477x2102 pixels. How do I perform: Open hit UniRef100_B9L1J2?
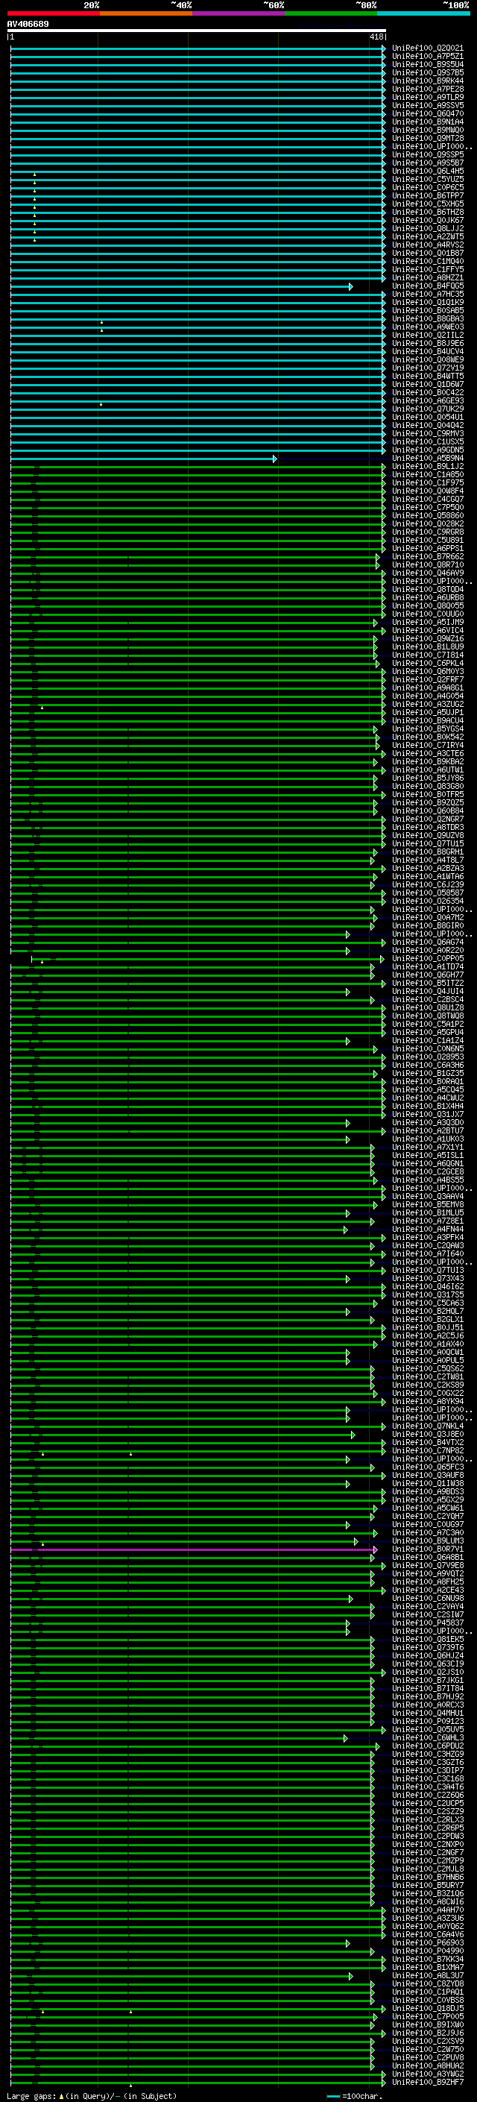click(x=427, y=467)
